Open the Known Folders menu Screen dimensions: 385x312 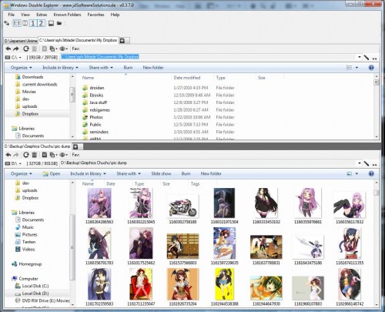[x=67, y=15]
